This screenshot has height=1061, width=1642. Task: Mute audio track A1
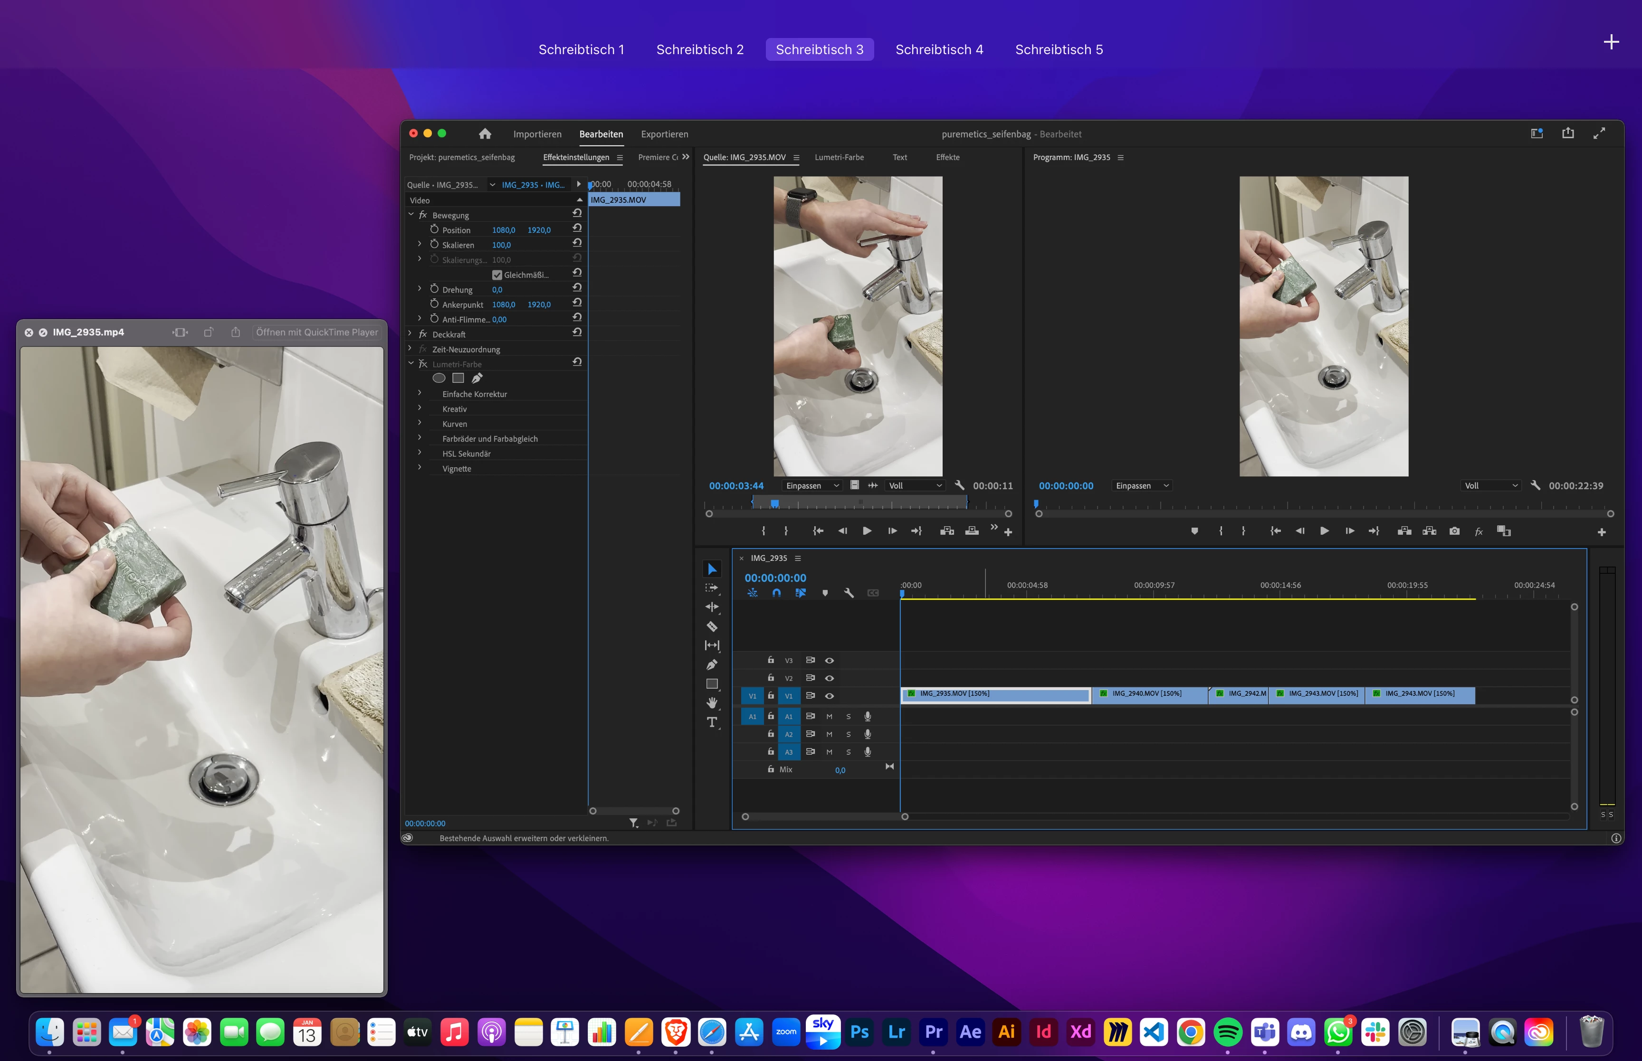(x=829, y=717)
